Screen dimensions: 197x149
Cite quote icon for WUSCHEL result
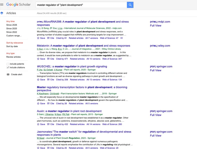[48, 80]
